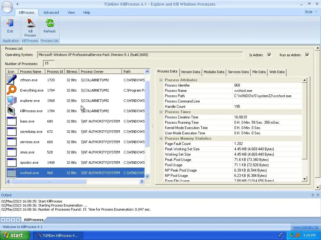Visit the www.tgmdev.be link
Viewport: 321px width, 240px height.
(x=306, y=227)
